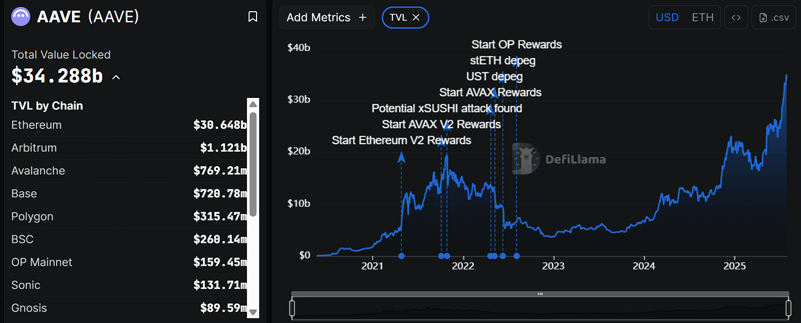Click the $1.121b Arbitrum TVL value

(224, 148)
